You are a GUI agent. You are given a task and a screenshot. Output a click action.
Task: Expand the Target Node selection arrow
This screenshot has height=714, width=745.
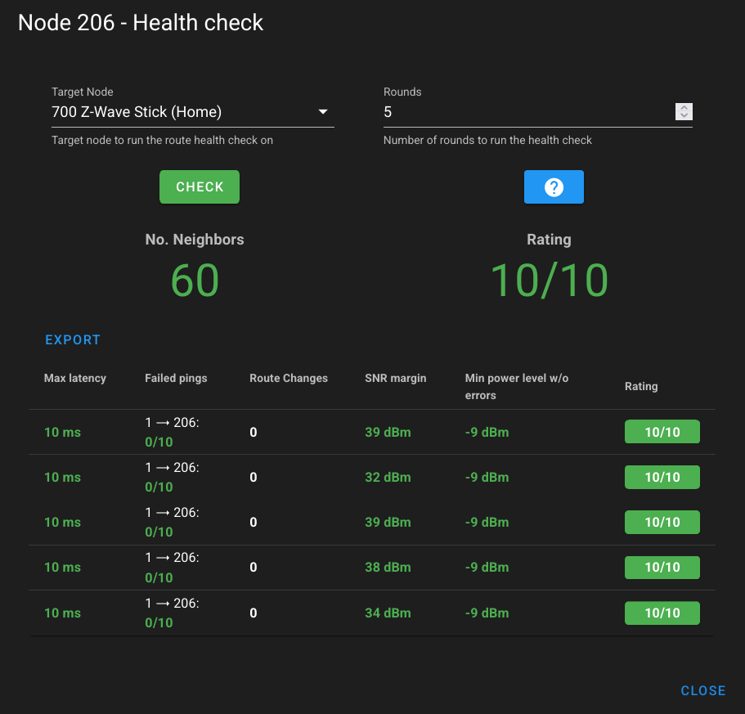(323, 111)
